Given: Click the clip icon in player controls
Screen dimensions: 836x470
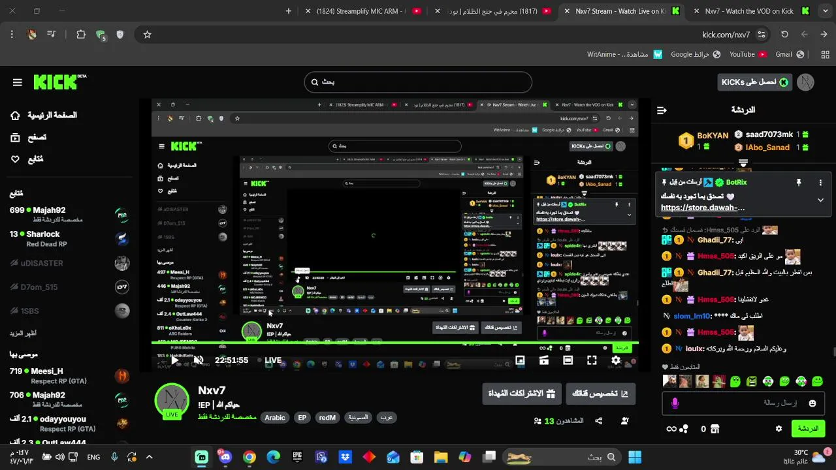Looking at the screenshot, I should [544, 360].
